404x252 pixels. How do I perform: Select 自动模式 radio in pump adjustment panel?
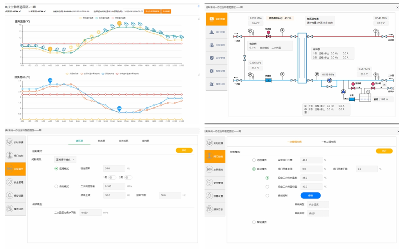[56, 186]
